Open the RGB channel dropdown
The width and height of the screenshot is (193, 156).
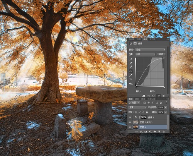pyautogui.click(x=145, y=54)
